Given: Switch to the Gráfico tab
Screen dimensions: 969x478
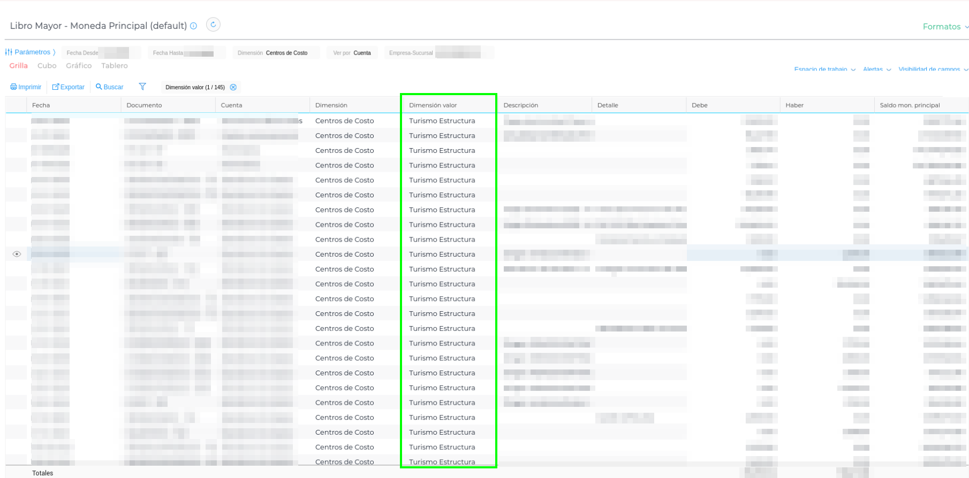Looking at the screenshot, I should click(x=79, y=66).
